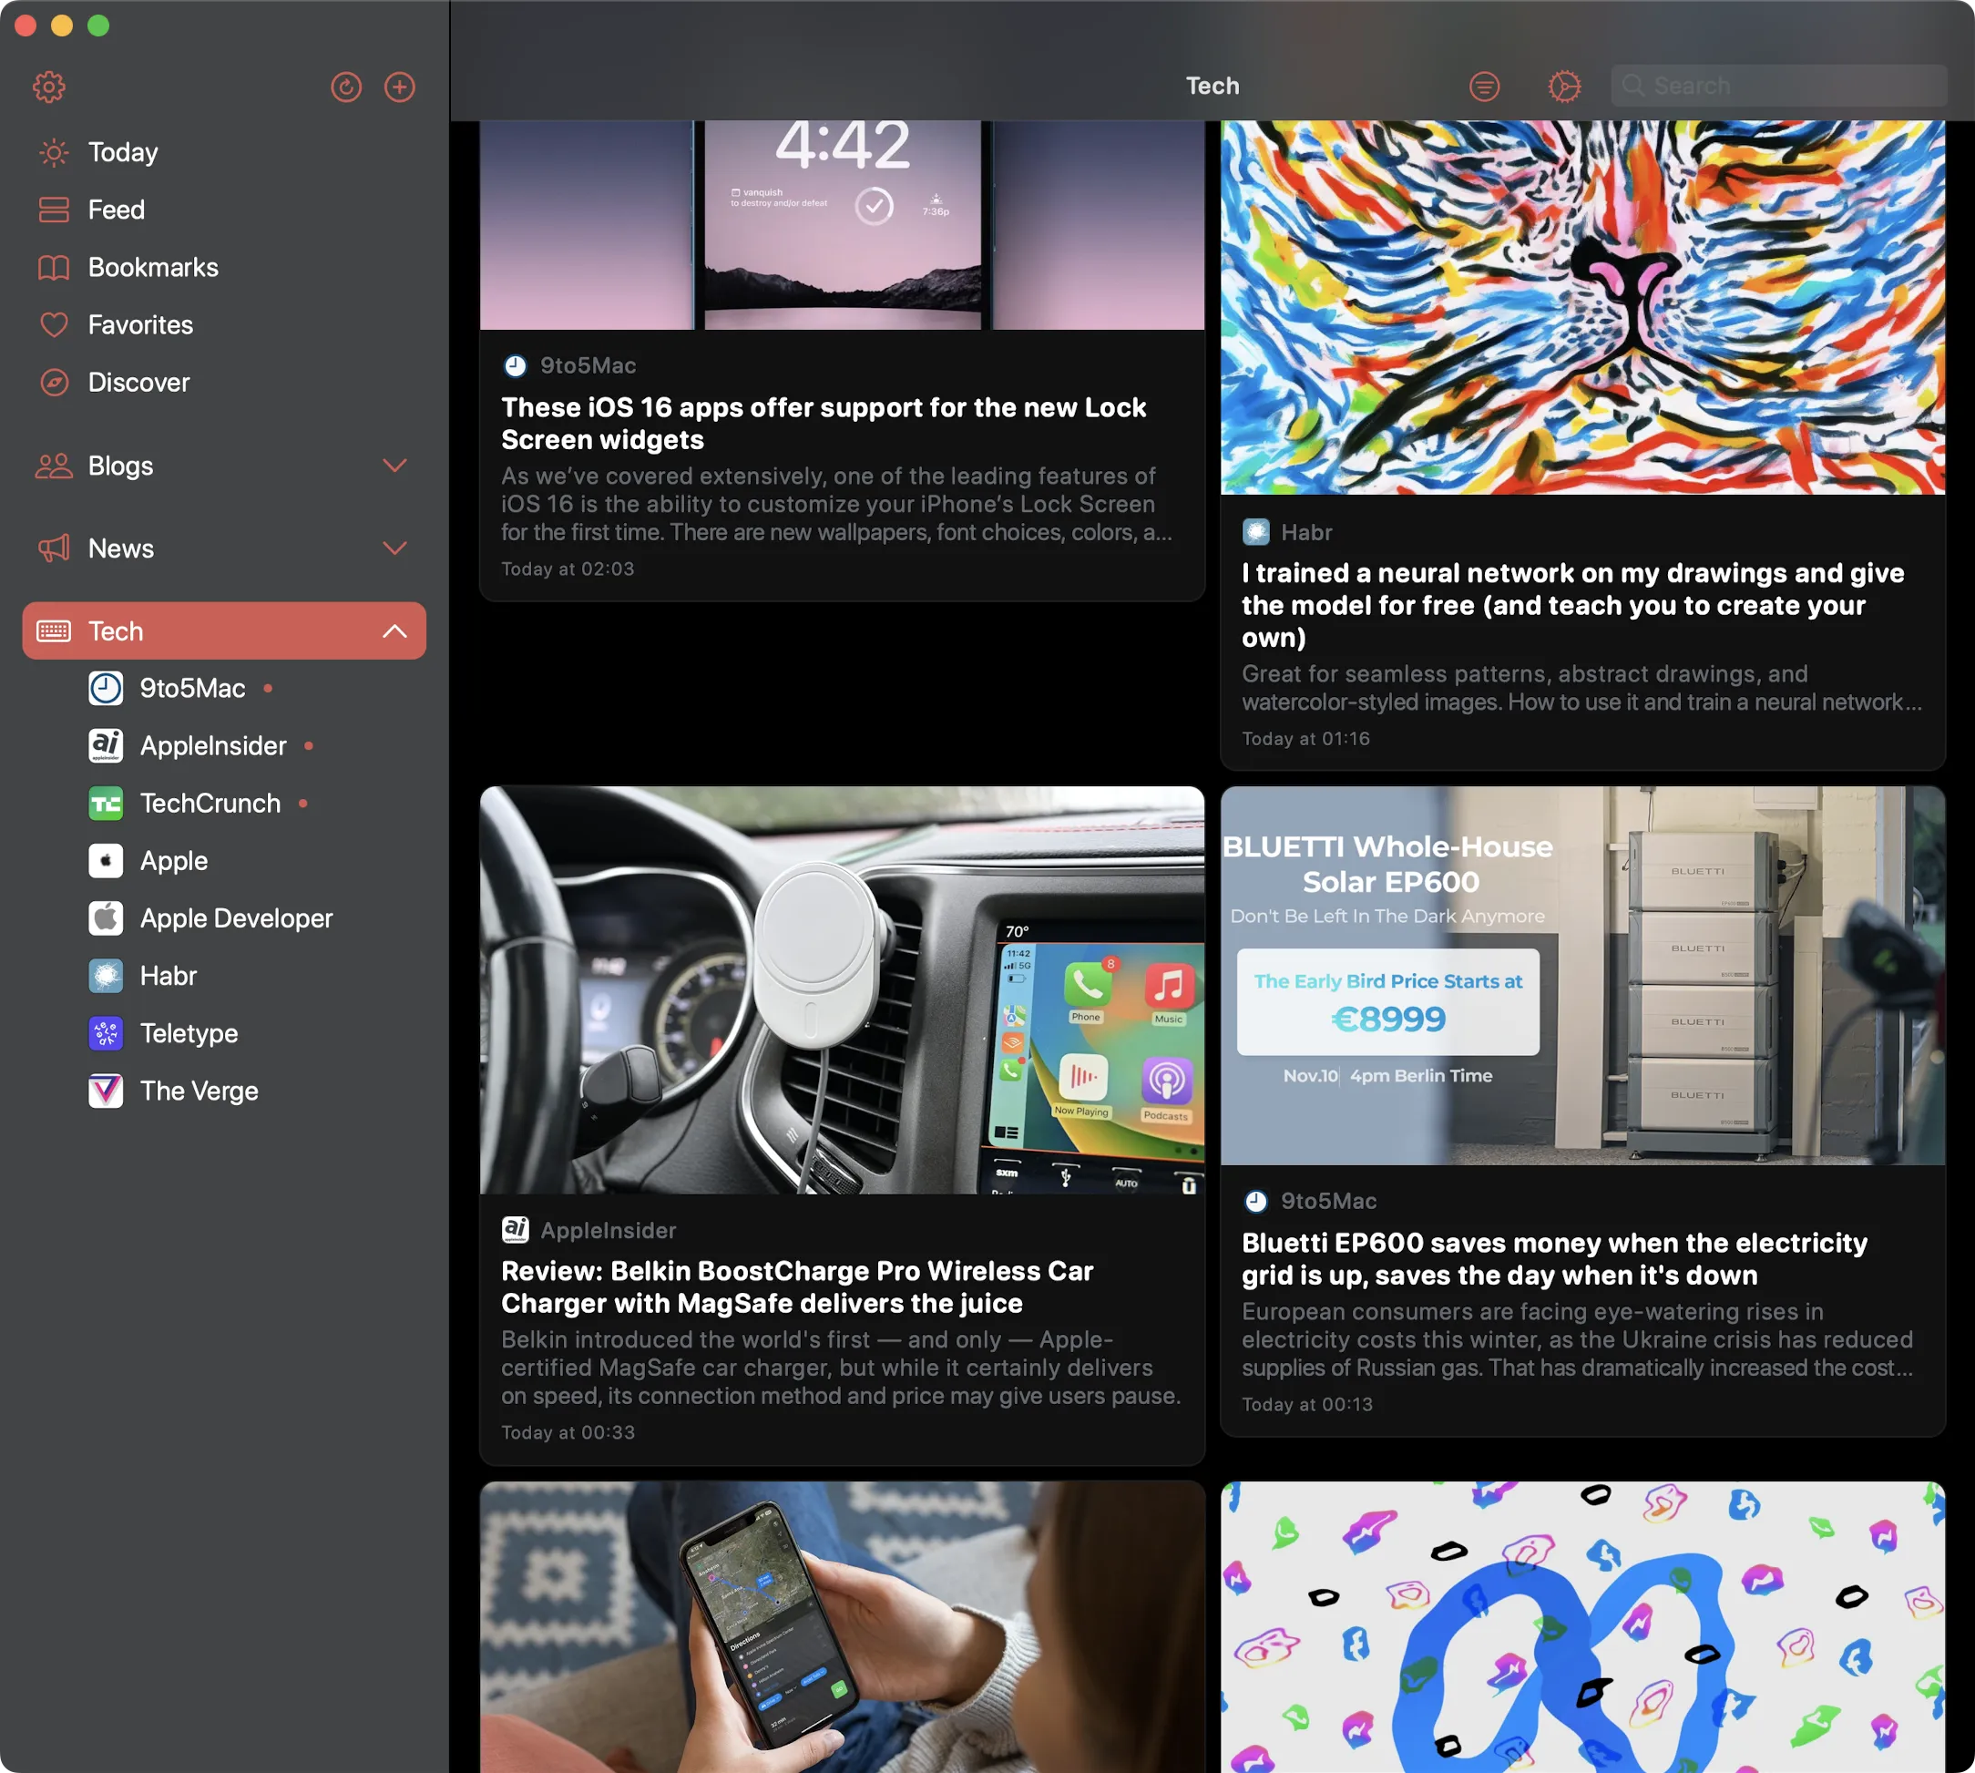Click the BLUETTI solar EP600 banner image

point(1582,976)
